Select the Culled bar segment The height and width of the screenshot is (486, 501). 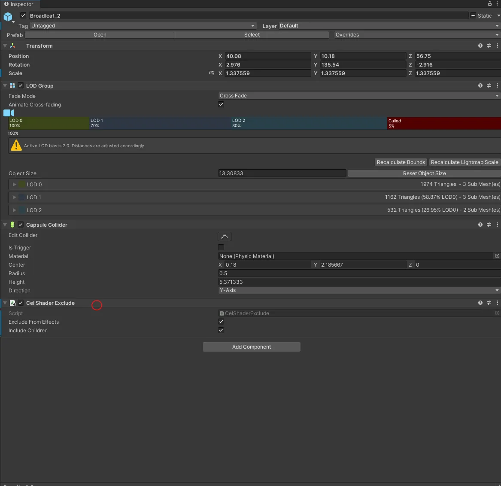(444, 123)
